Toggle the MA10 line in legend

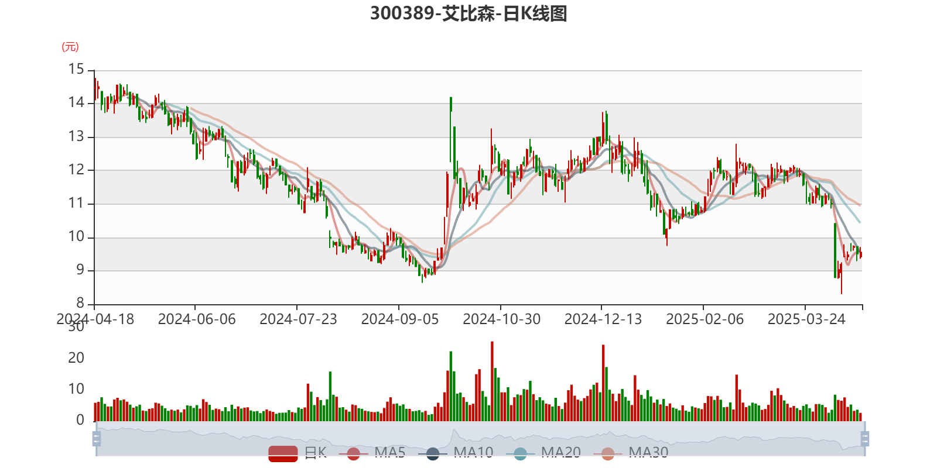(456, 453)
